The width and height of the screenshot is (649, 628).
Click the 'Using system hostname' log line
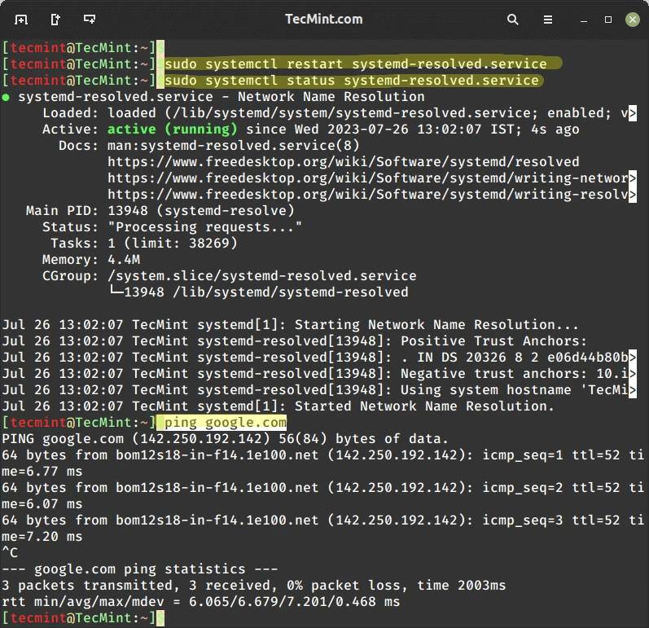(315, 389)
